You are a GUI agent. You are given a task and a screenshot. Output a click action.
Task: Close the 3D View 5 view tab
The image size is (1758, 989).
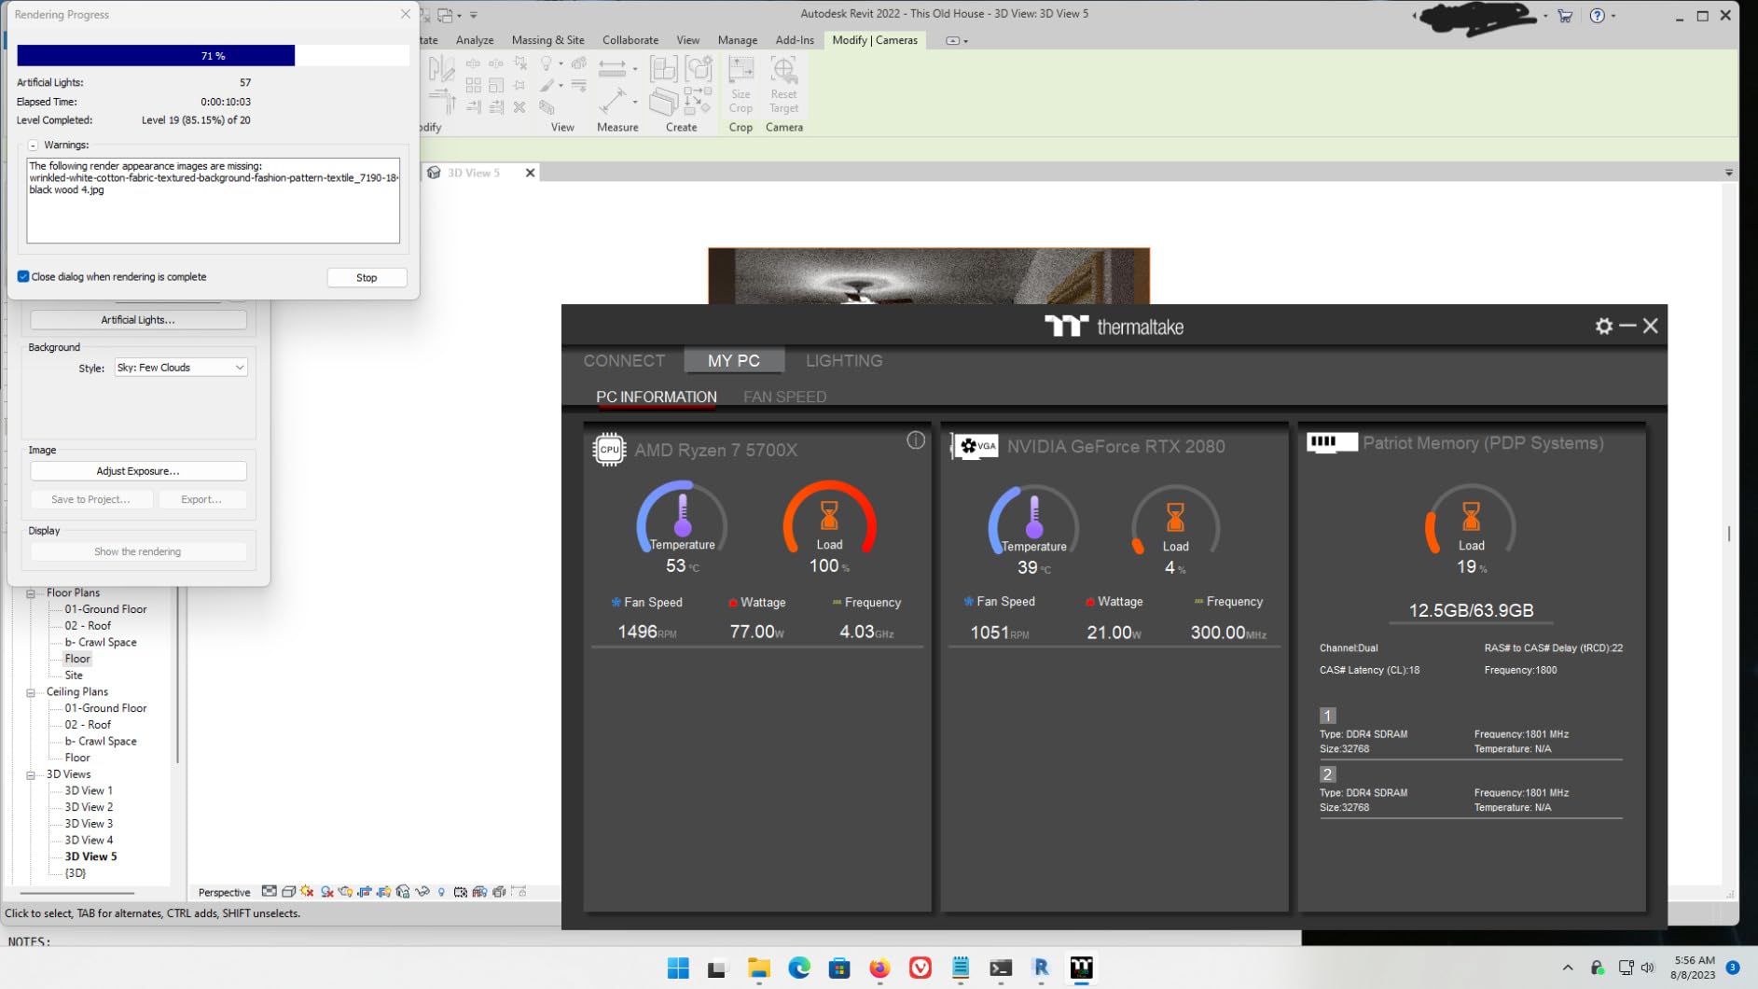[530, 173]
